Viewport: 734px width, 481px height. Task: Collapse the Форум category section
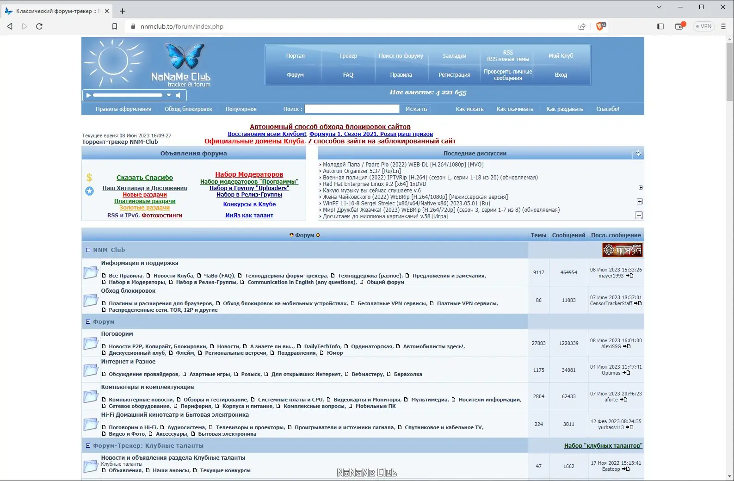[88, 321]
